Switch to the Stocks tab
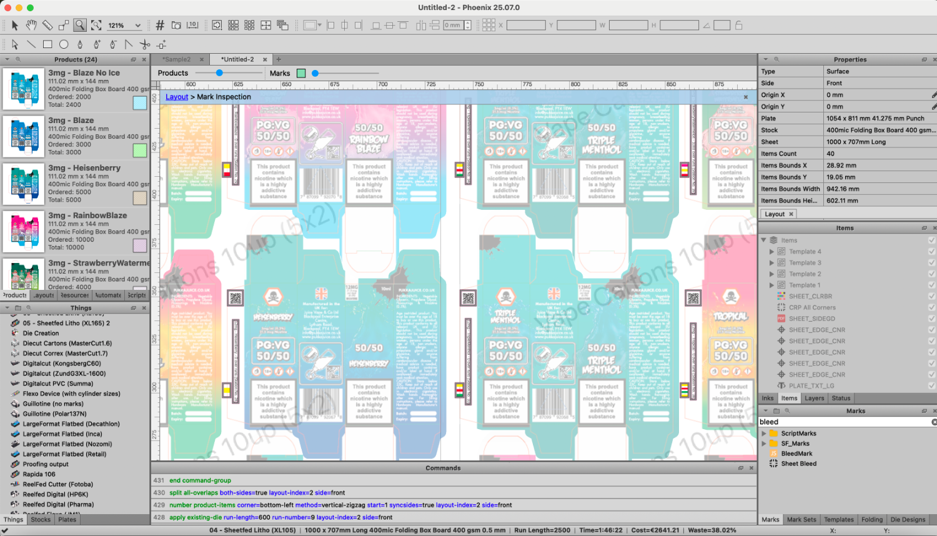 [41, 520]
